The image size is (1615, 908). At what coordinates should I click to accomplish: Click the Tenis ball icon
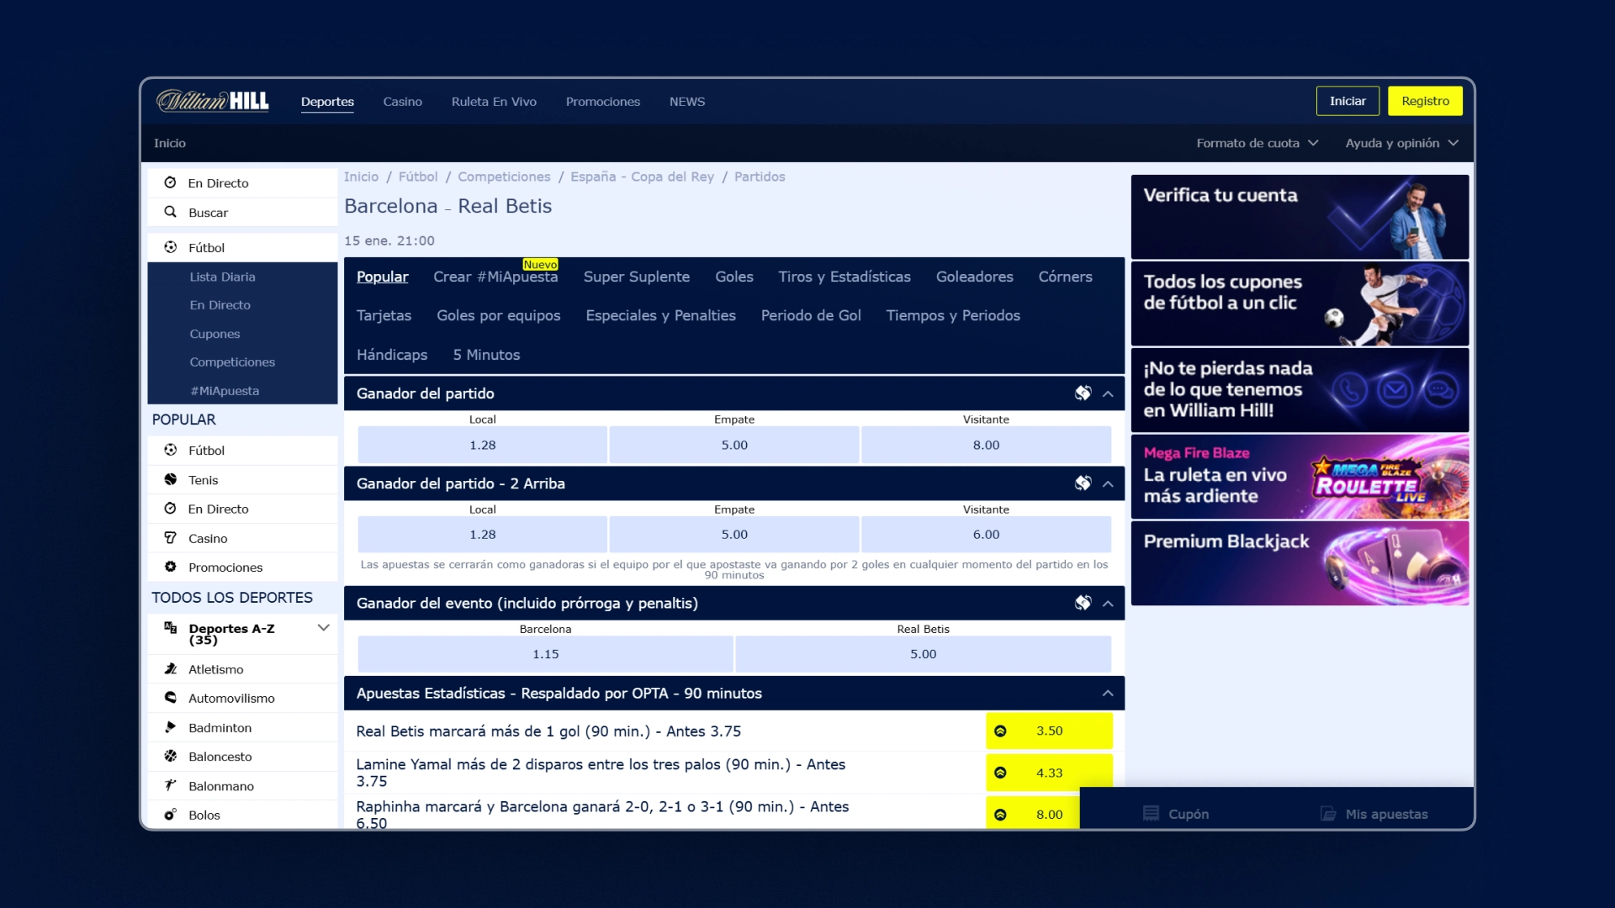pyautogui.click(x=170, y=479)
